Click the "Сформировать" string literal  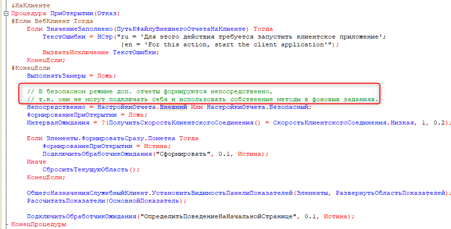click(x=183, y=154)
